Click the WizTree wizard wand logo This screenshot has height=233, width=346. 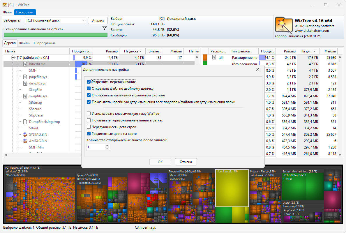284,25
